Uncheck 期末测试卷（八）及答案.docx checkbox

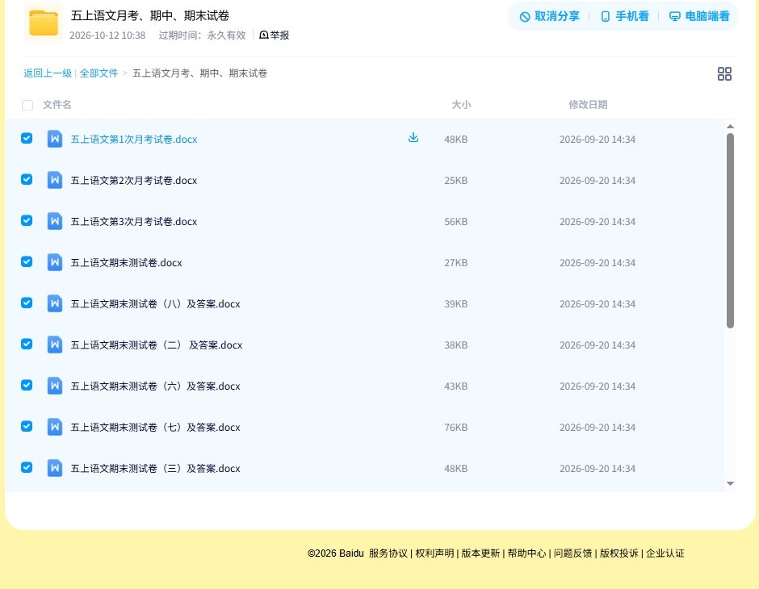(27, 303)
